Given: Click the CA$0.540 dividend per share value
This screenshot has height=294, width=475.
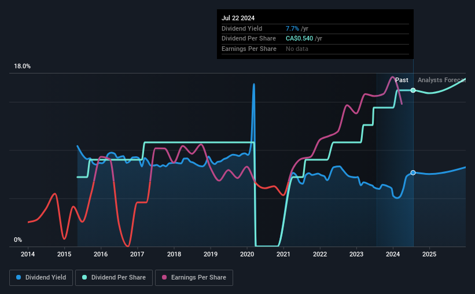Looking at the screenshot, I should [x=299, y=39].
